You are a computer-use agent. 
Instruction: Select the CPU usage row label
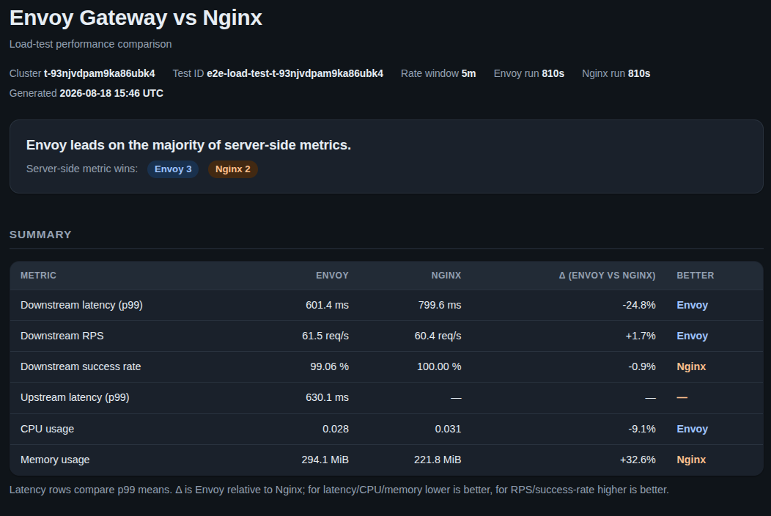tap(47, 429)
